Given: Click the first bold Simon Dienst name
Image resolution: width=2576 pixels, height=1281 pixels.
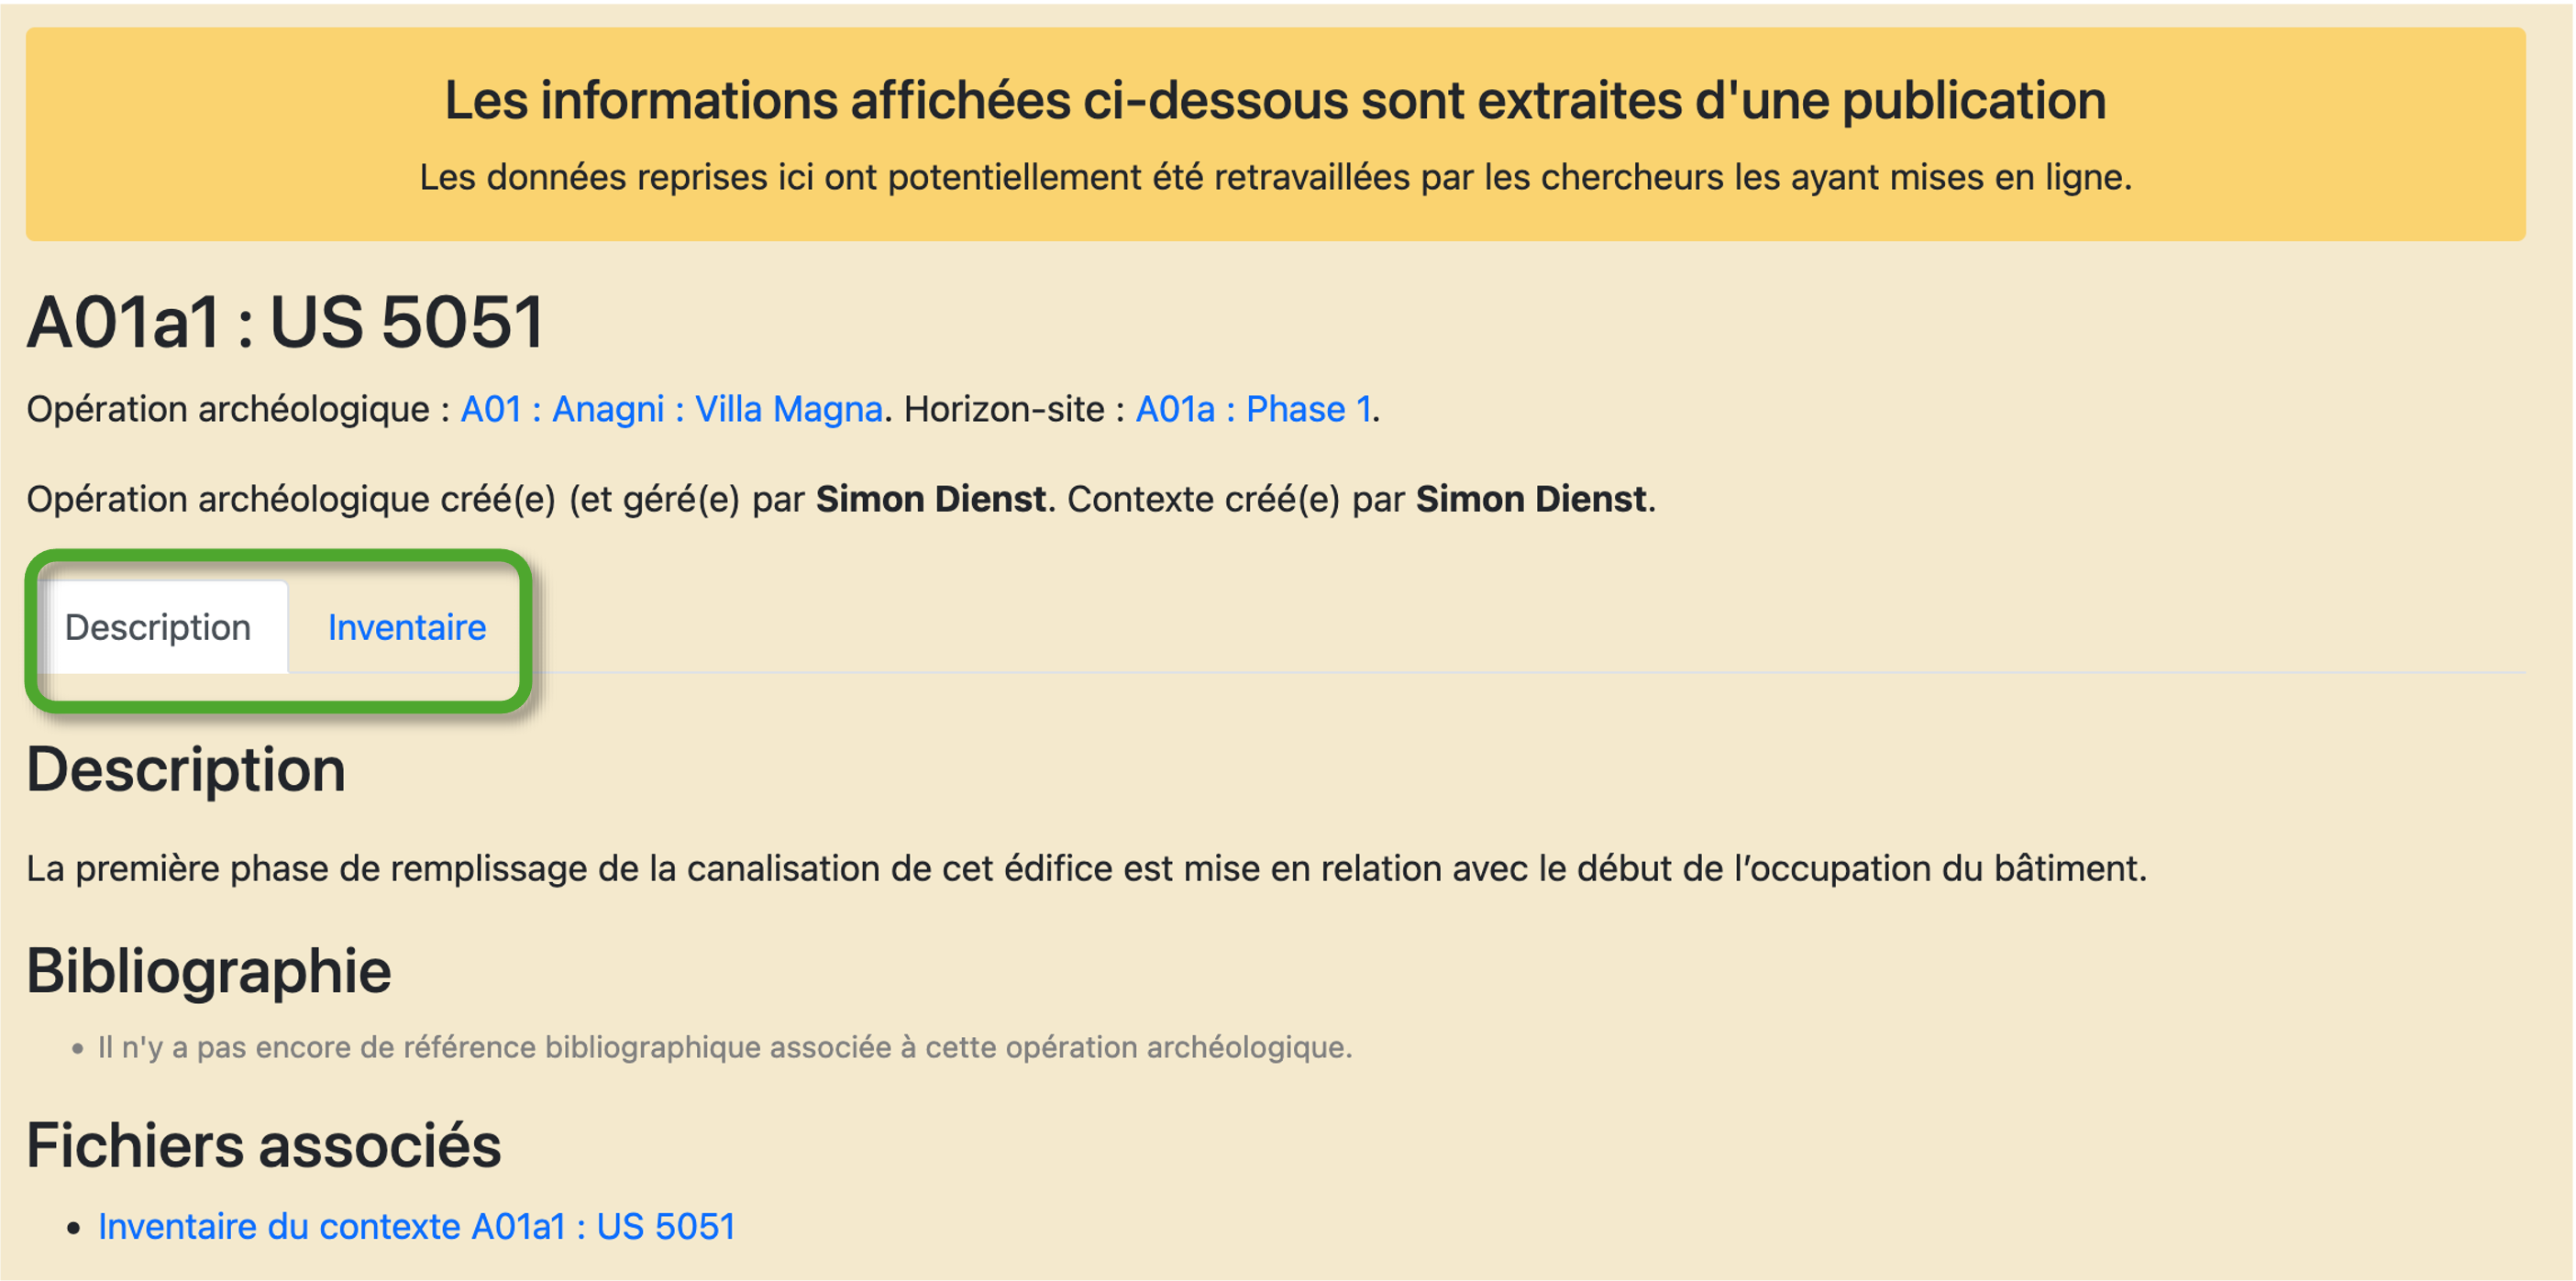Looking at the screenshot, I should pos(930,499).
